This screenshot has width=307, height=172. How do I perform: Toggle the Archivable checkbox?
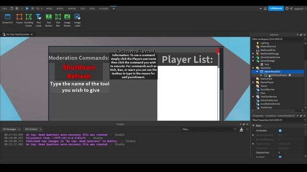(x=280, y=130)
